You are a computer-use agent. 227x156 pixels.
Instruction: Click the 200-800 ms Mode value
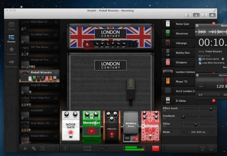pos(198,132)
